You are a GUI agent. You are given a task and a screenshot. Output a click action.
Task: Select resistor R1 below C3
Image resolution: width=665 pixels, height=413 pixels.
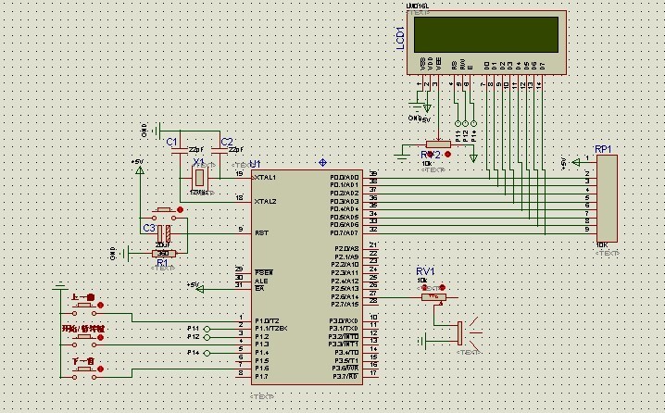(162, 253)
